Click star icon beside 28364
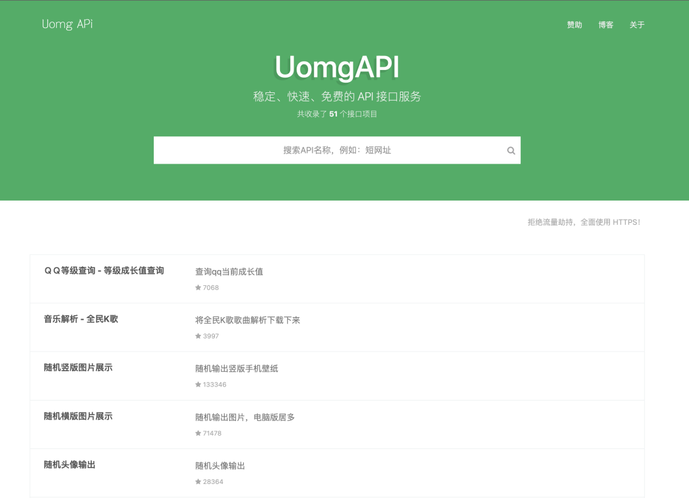 pos(198,482)
